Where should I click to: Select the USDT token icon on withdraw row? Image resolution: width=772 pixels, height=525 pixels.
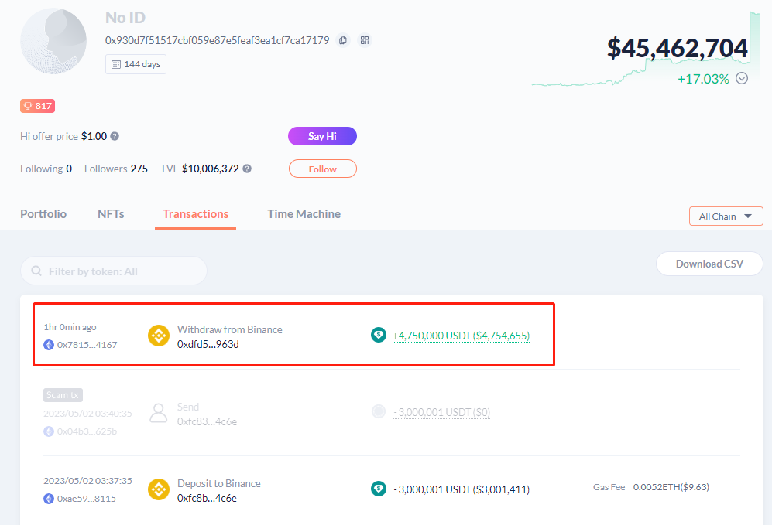point(378,335)
